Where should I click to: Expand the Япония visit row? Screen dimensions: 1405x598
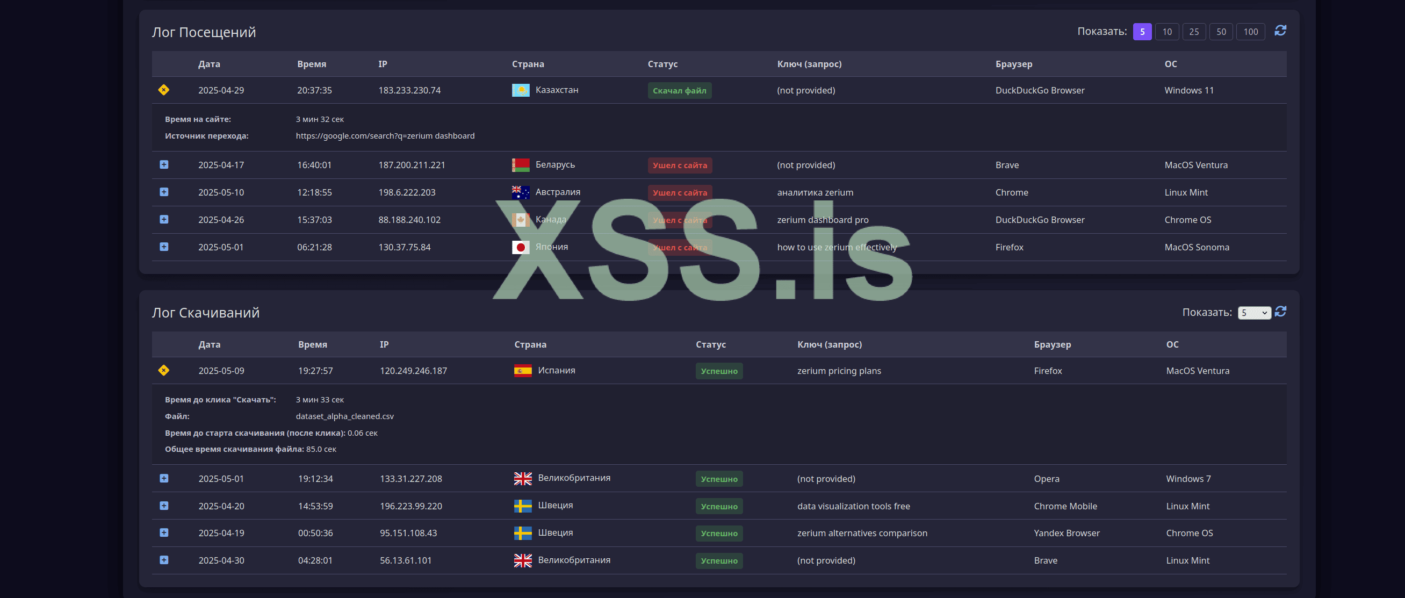(x=164, y=247)
